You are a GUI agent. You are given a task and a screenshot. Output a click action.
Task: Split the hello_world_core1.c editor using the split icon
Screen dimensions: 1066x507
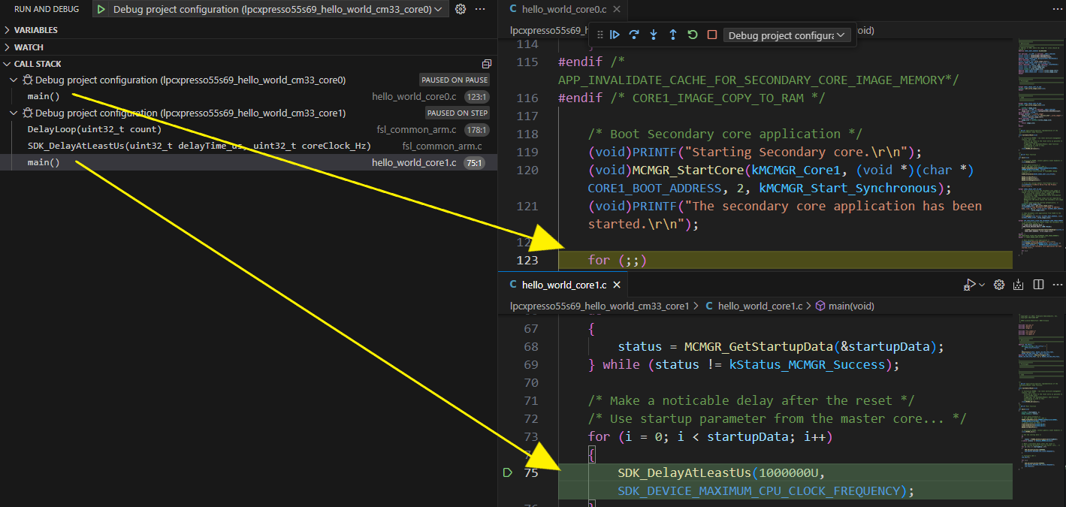pos(1037,285)
